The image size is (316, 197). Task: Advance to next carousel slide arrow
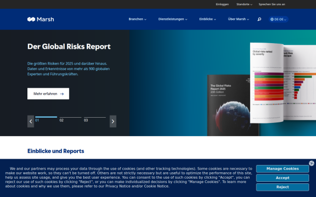point(113,121)
